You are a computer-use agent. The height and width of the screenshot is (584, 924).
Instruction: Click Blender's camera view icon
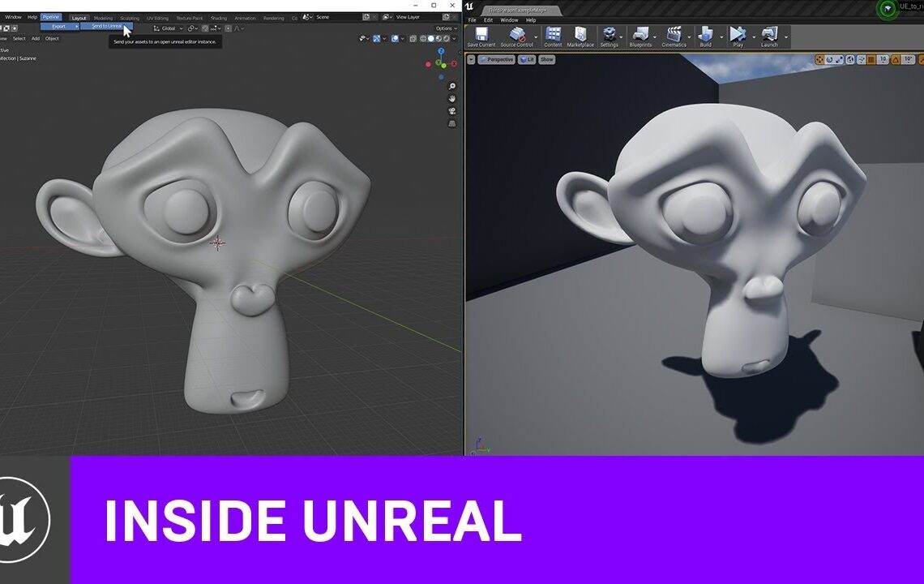[x=452, y=110]
